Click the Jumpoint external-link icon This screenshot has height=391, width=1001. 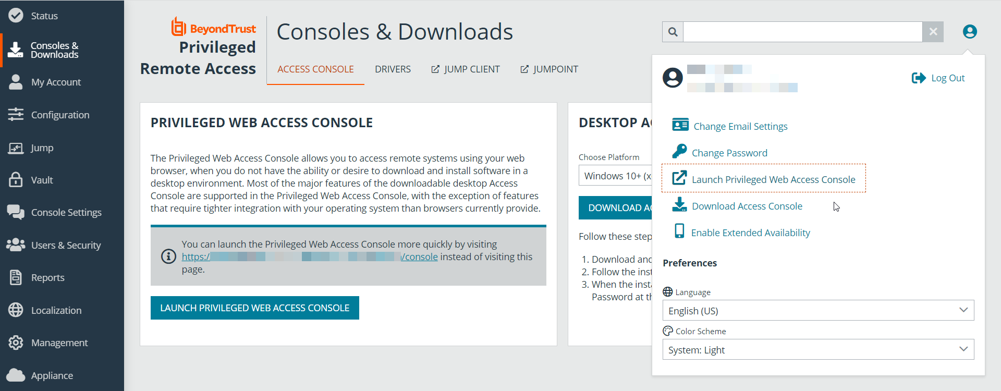tap(524, 69)
